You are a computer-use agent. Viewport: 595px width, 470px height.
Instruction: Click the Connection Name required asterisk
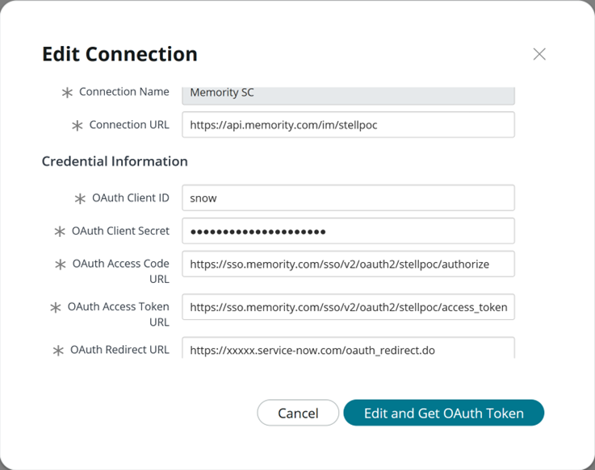tap(67, 93)
